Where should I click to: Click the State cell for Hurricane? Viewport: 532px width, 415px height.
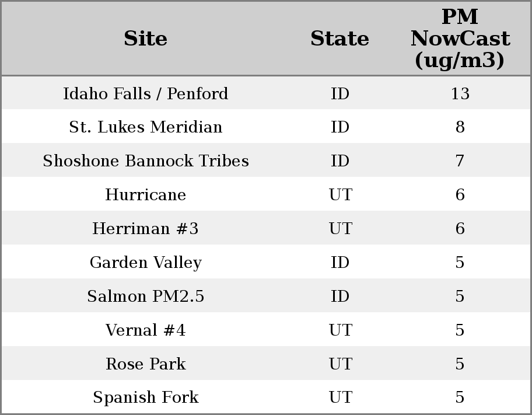[340, 195]
